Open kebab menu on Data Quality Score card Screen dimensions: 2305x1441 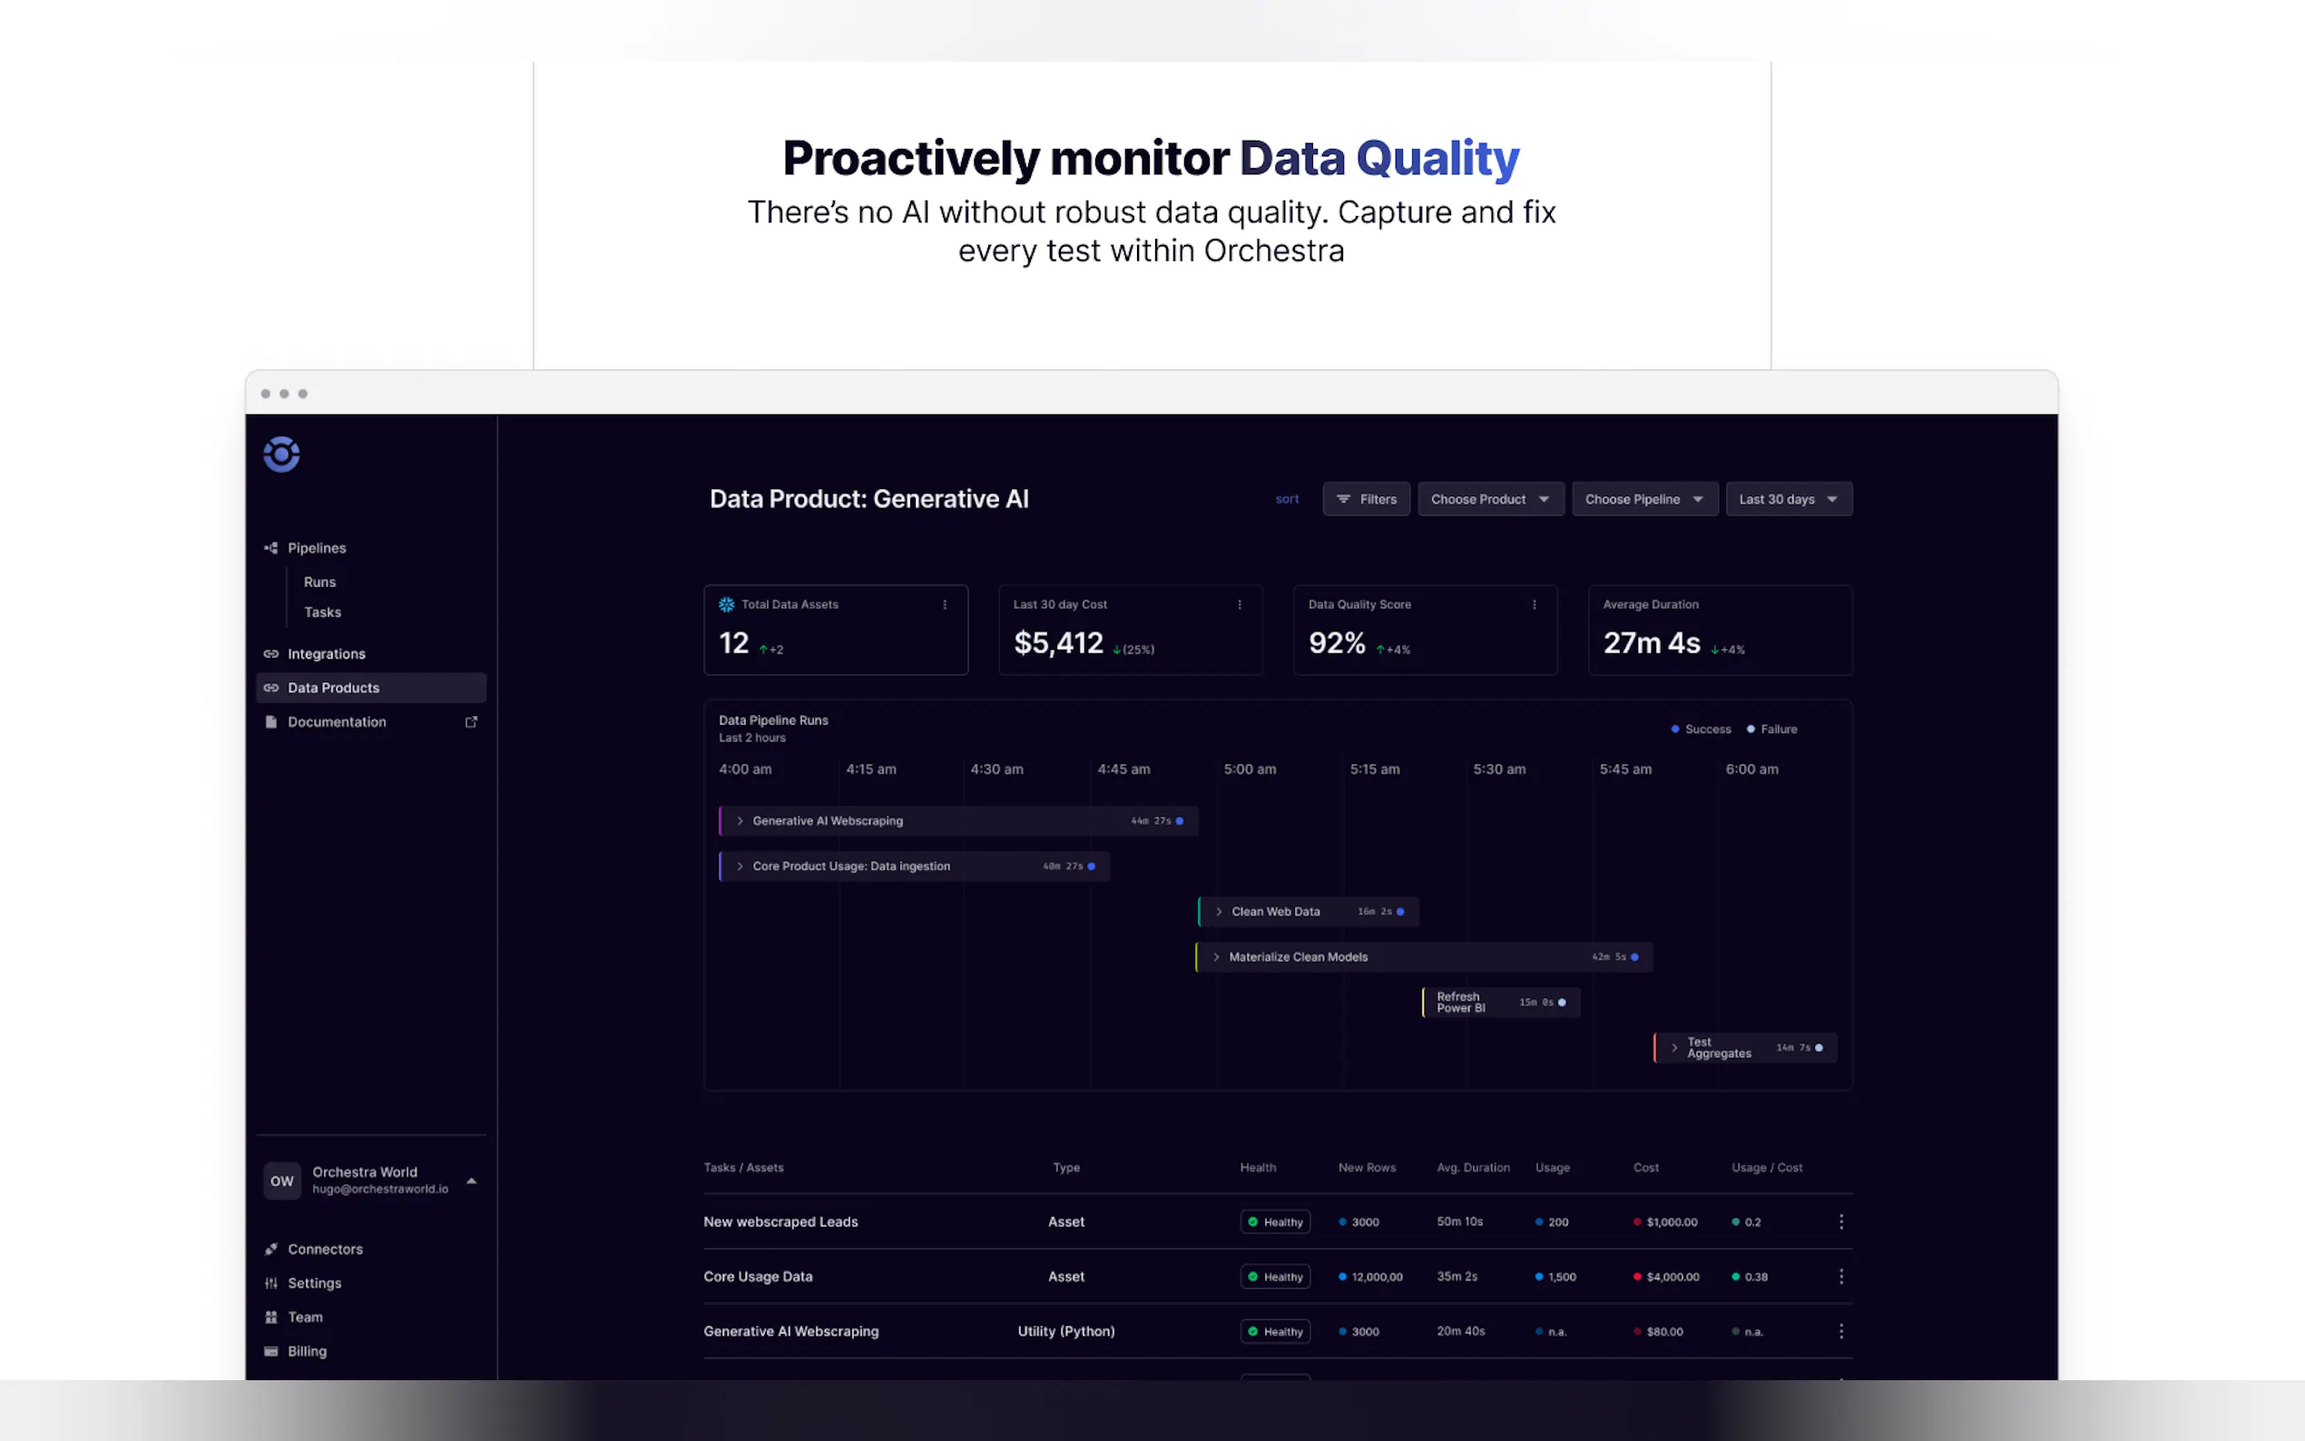(1535, 605)
